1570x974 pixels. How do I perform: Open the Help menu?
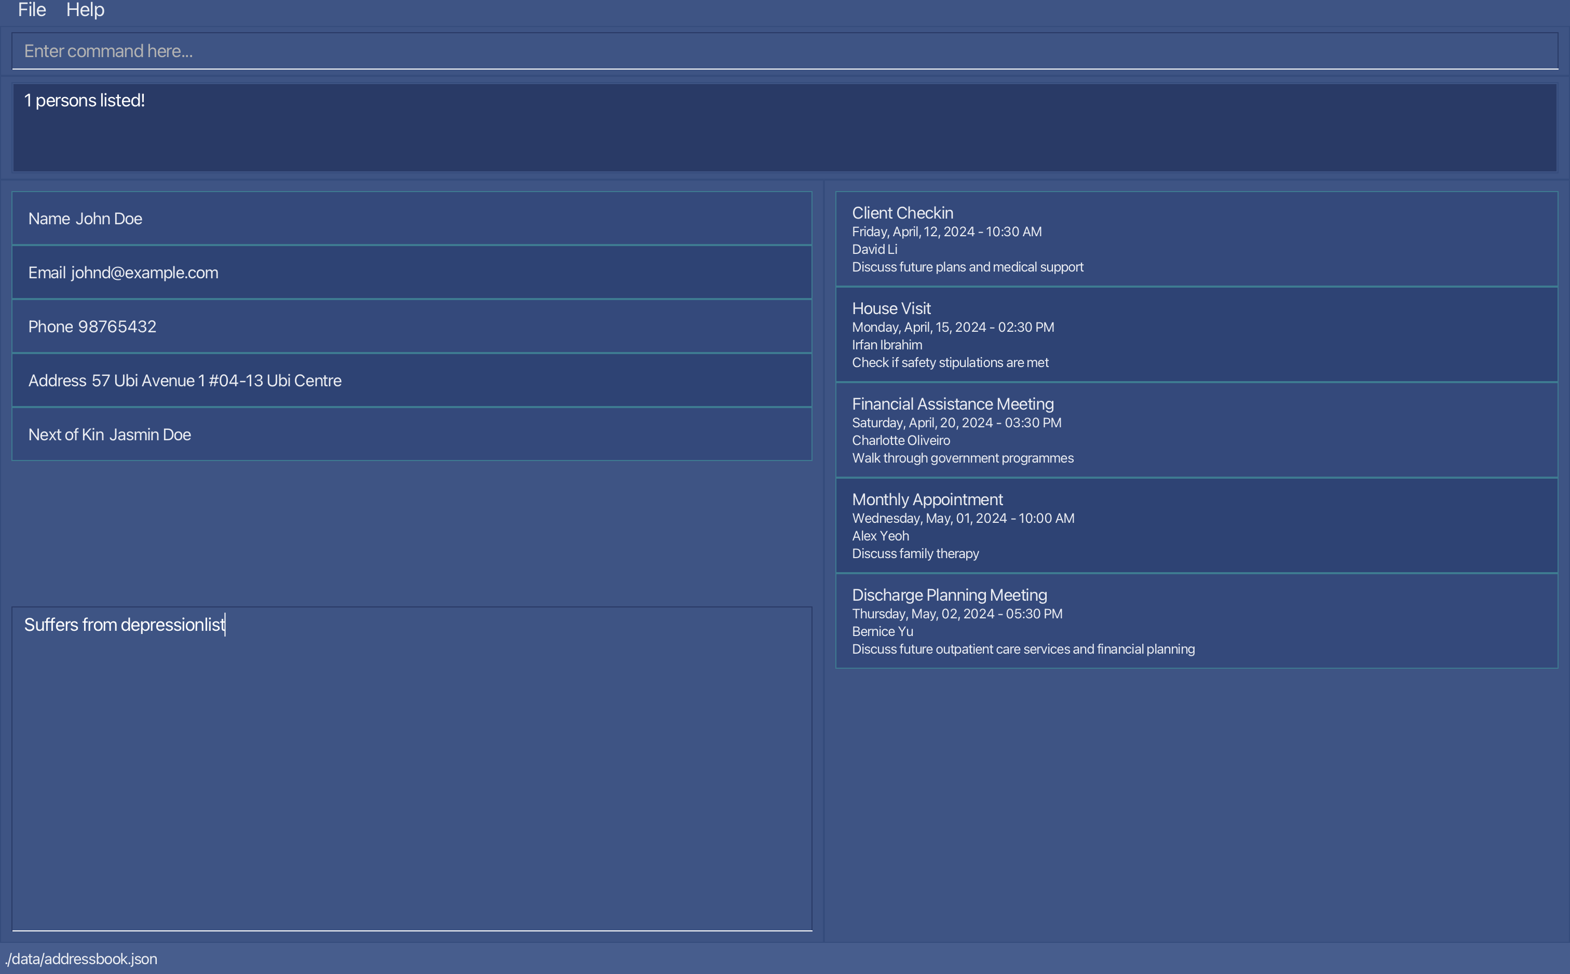[85, 10]
